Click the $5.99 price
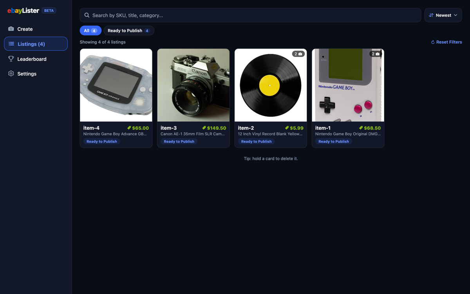 tap(296, 128)
